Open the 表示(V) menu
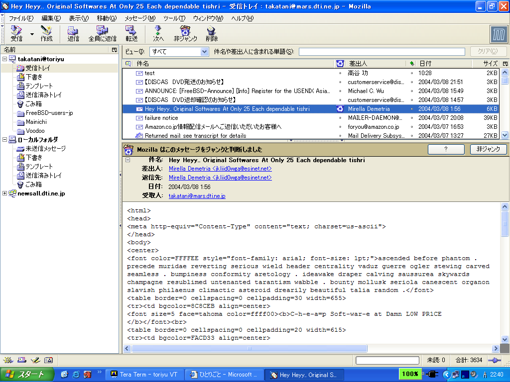 [x=79, y=18]
